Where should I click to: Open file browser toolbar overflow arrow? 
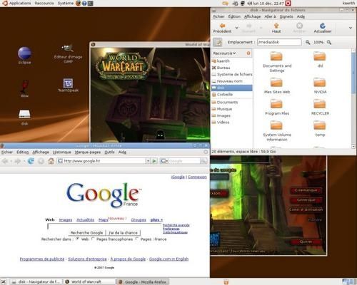(x=351, y=28)
